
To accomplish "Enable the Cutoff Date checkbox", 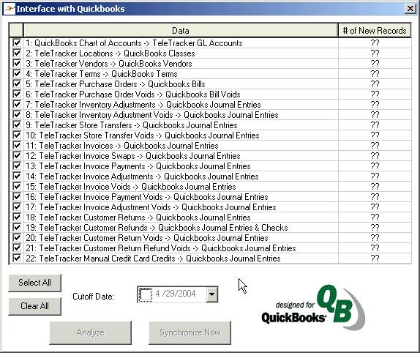I will coord(146,294).
